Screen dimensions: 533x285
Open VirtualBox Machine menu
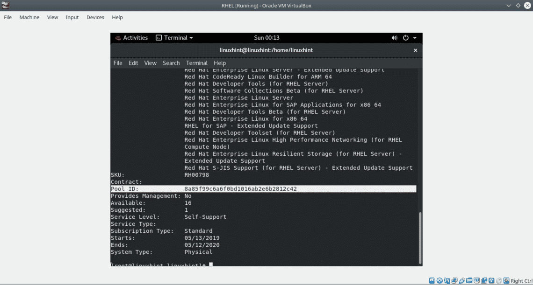click(x=29, y=17)
